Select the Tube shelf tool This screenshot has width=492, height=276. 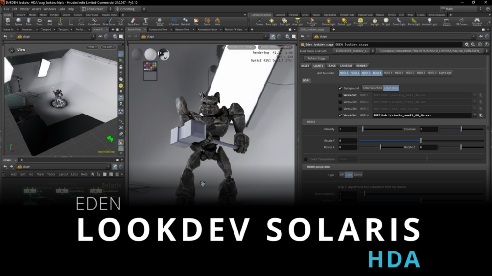pyautogui.click(x=28, y=22)
